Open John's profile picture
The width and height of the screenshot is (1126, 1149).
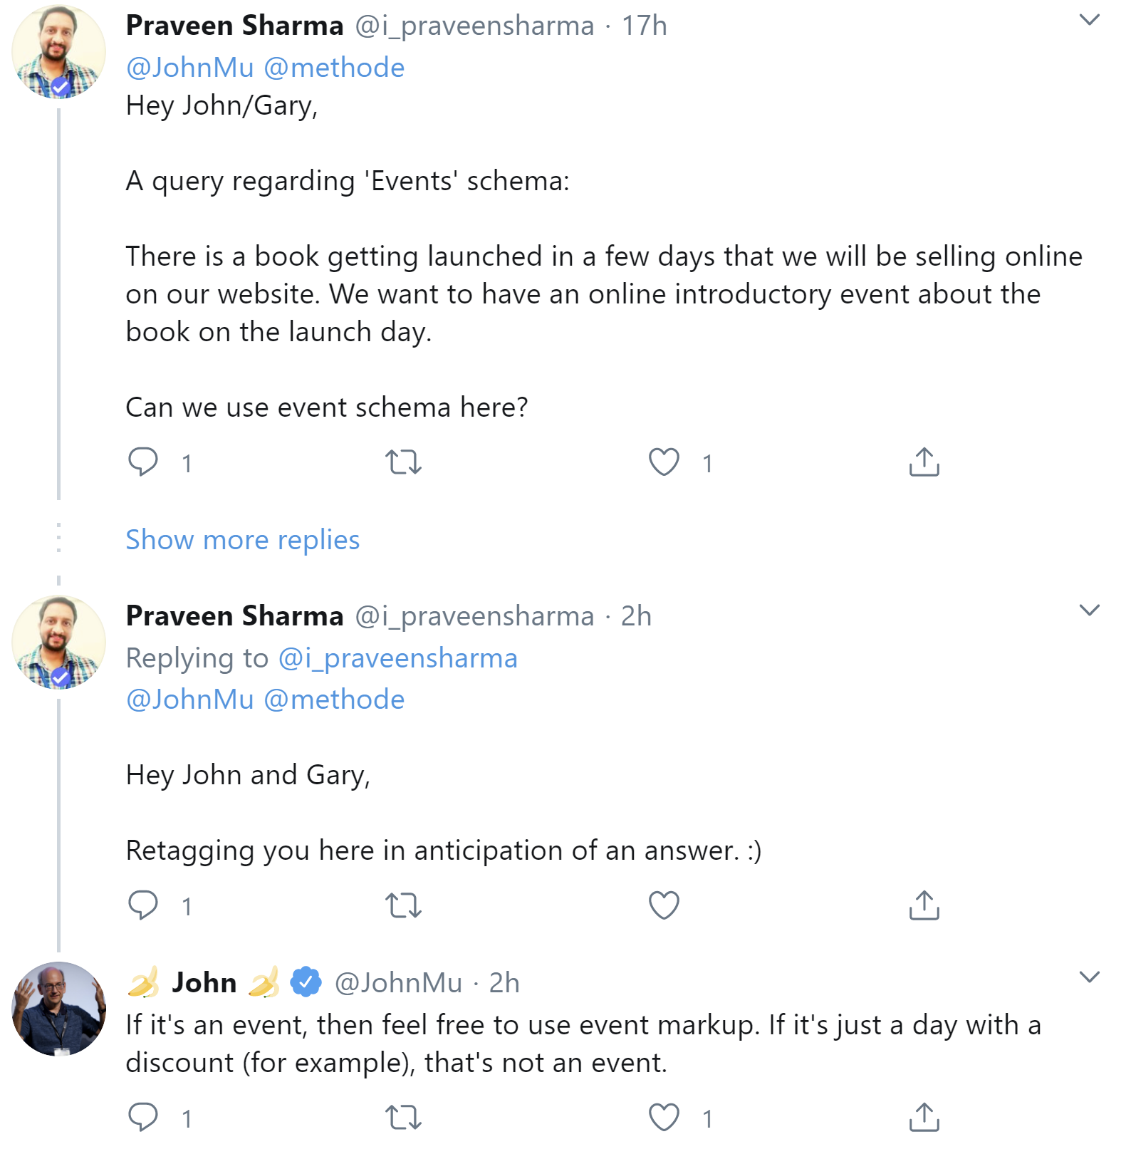click(x=58, y=1009)
